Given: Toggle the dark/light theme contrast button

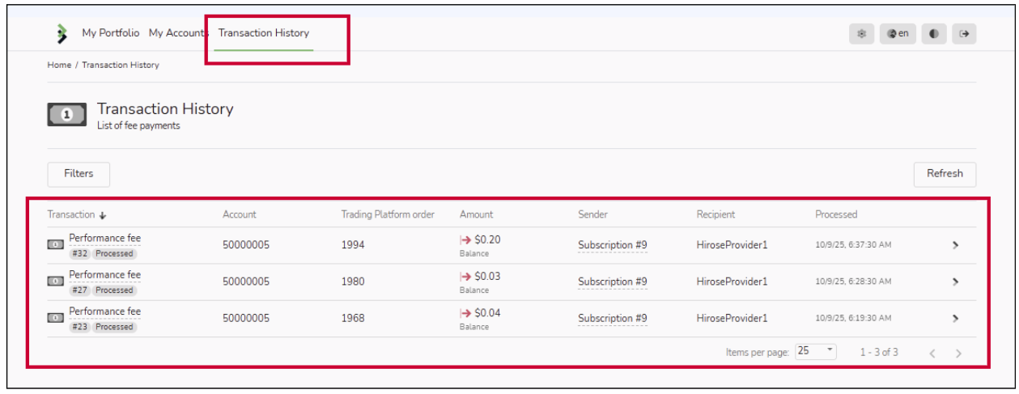Looking at the screenshot, I should pyautogui.click(x=933, y=34).
